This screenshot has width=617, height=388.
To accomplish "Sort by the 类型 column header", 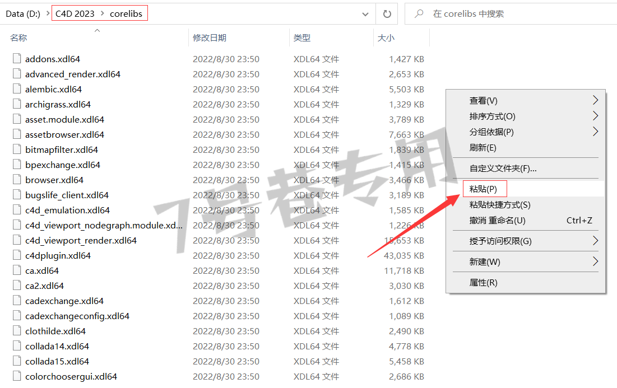I will (x=302, y=38).
